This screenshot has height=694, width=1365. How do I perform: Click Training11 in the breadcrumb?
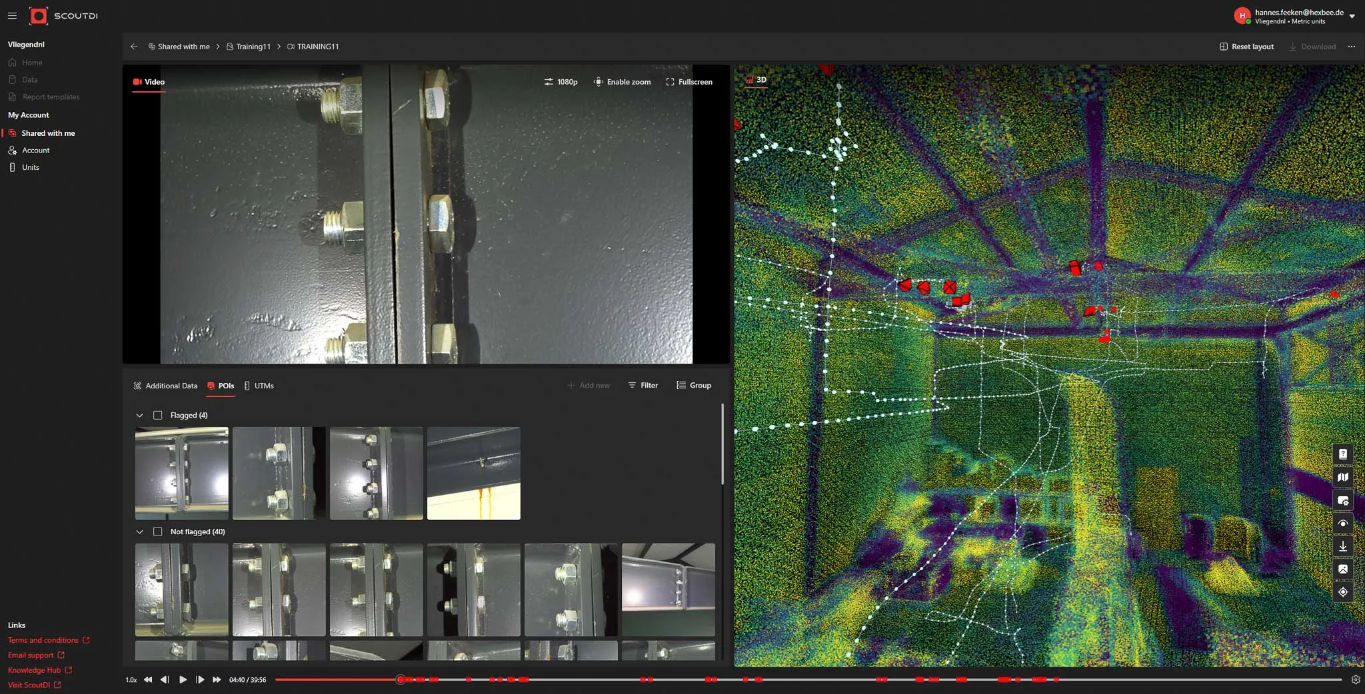click(x=248, y=47)
